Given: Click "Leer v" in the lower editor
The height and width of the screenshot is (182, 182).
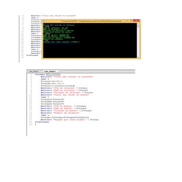Looking at the screenshot, I should pos(45,97).
